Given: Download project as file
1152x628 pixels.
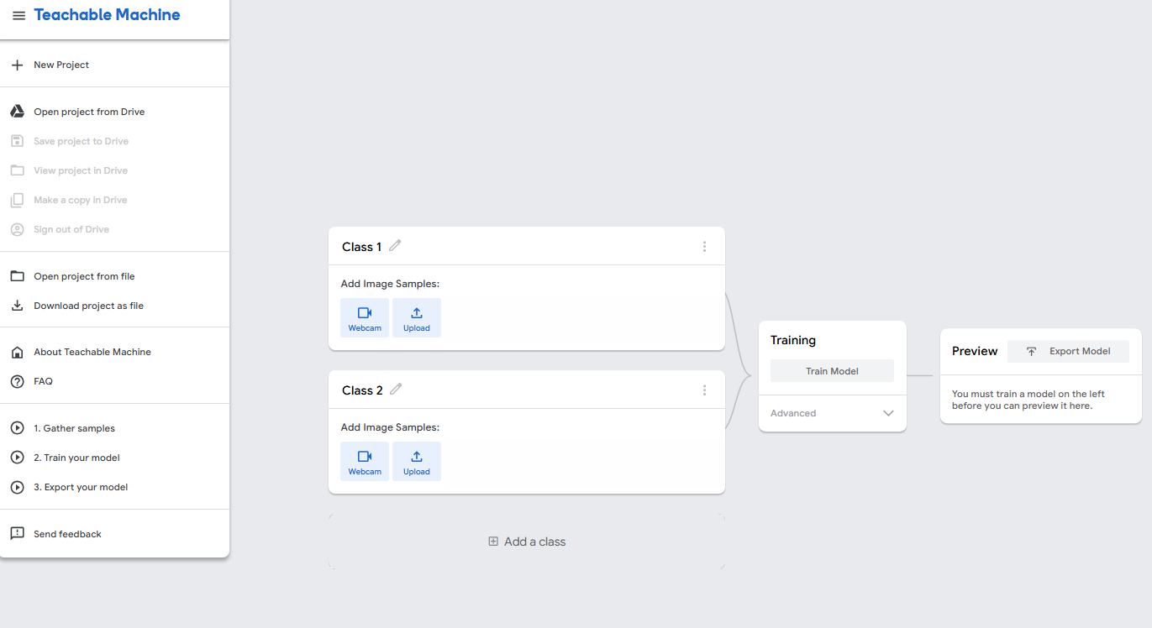Looking at the screenshot, I should pos(88,306).
